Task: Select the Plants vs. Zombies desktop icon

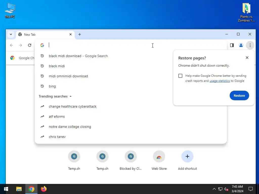Action: click(x=246, y=13)
